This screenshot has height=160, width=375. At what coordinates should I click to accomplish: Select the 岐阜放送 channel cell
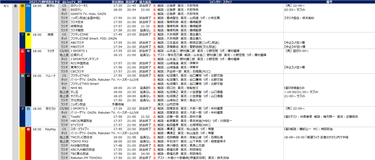coord(77,26)
